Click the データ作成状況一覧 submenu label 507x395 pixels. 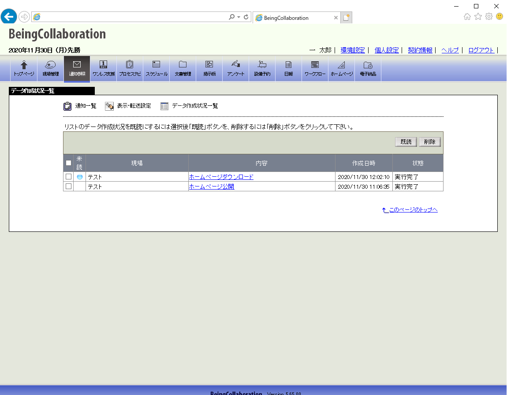tap(195, 106)
